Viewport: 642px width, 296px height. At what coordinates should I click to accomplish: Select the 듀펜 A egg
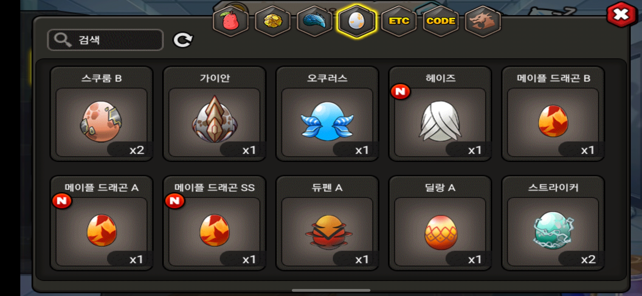(x=327, y=223)
